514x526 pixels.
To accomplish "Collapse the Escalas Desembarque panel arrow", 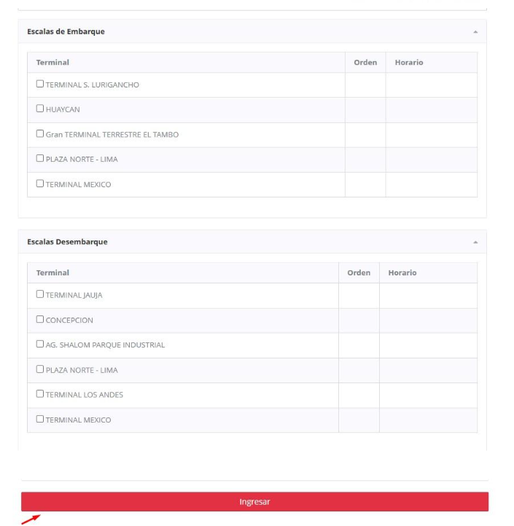I will [476, 242].
